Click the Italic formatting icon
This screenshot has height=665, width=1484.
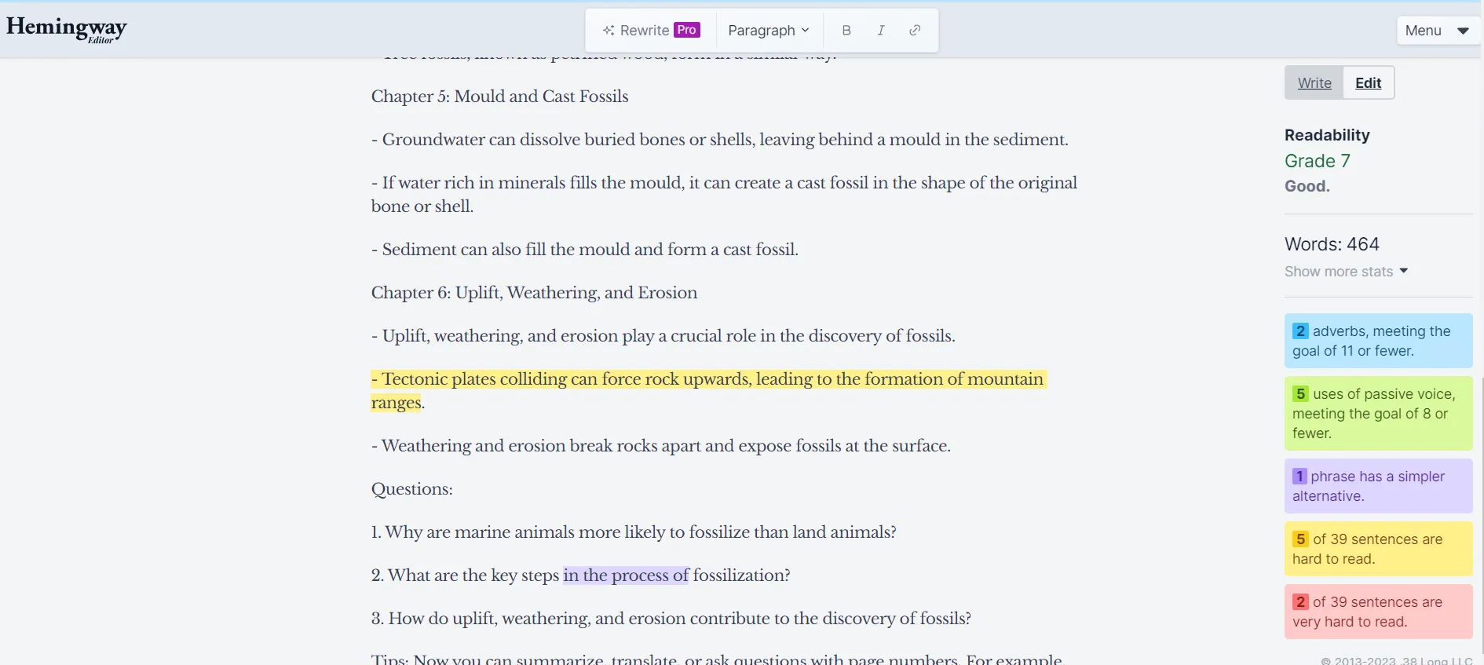pos(881,31)
